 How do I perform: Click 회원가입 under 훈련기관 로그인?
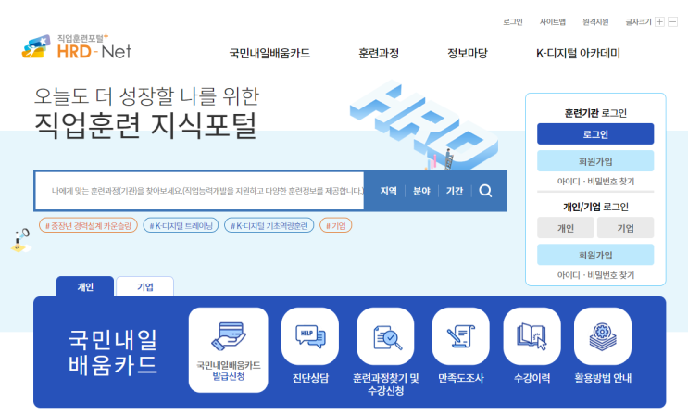595,161
